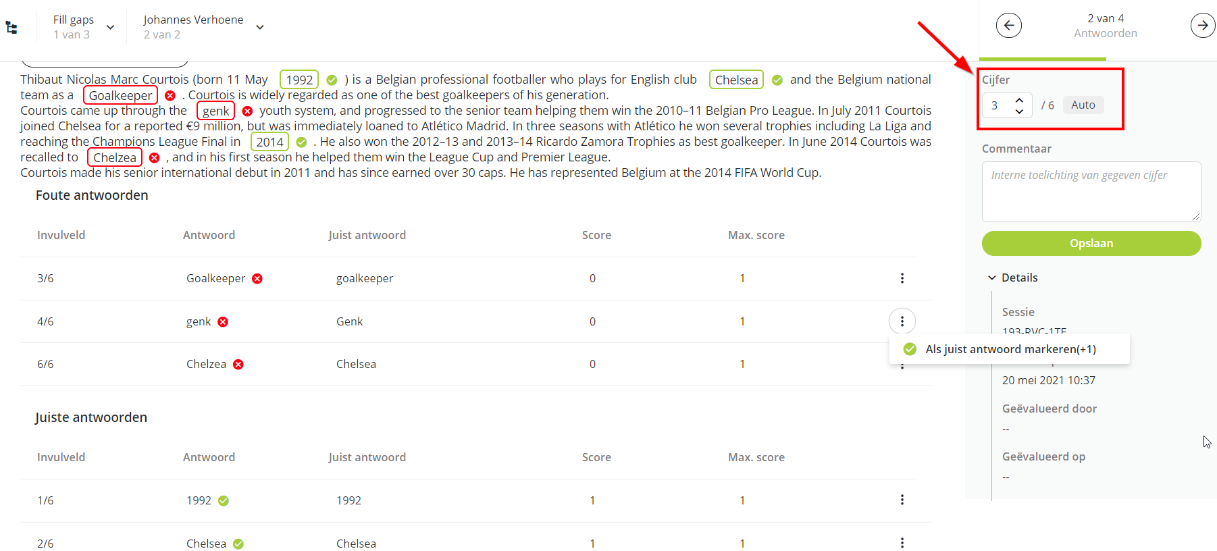Click the Cijfer score number field
Screen dimensions: 1217x551
click(998, 105)
